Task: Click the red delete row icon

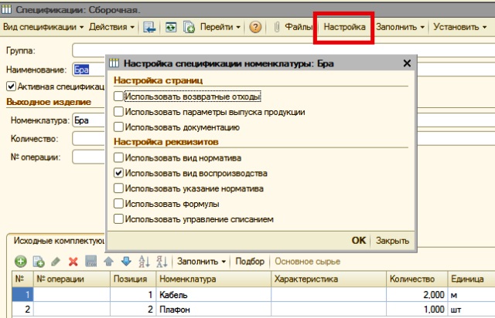Action: 73,262
